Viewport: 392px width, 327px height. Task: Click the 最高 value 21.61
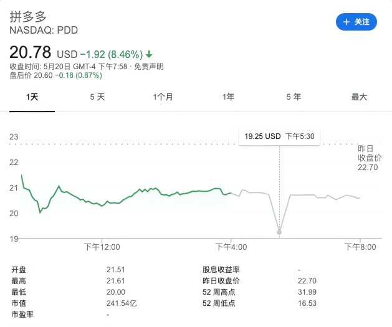point(115,281)
